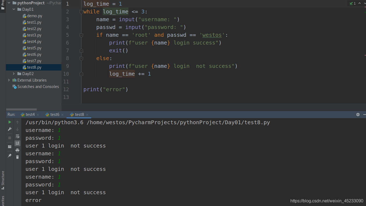Click the Print console output icon
Image resolution: width=366 pixels, height=206 pixels.
(x=17, y=150)
